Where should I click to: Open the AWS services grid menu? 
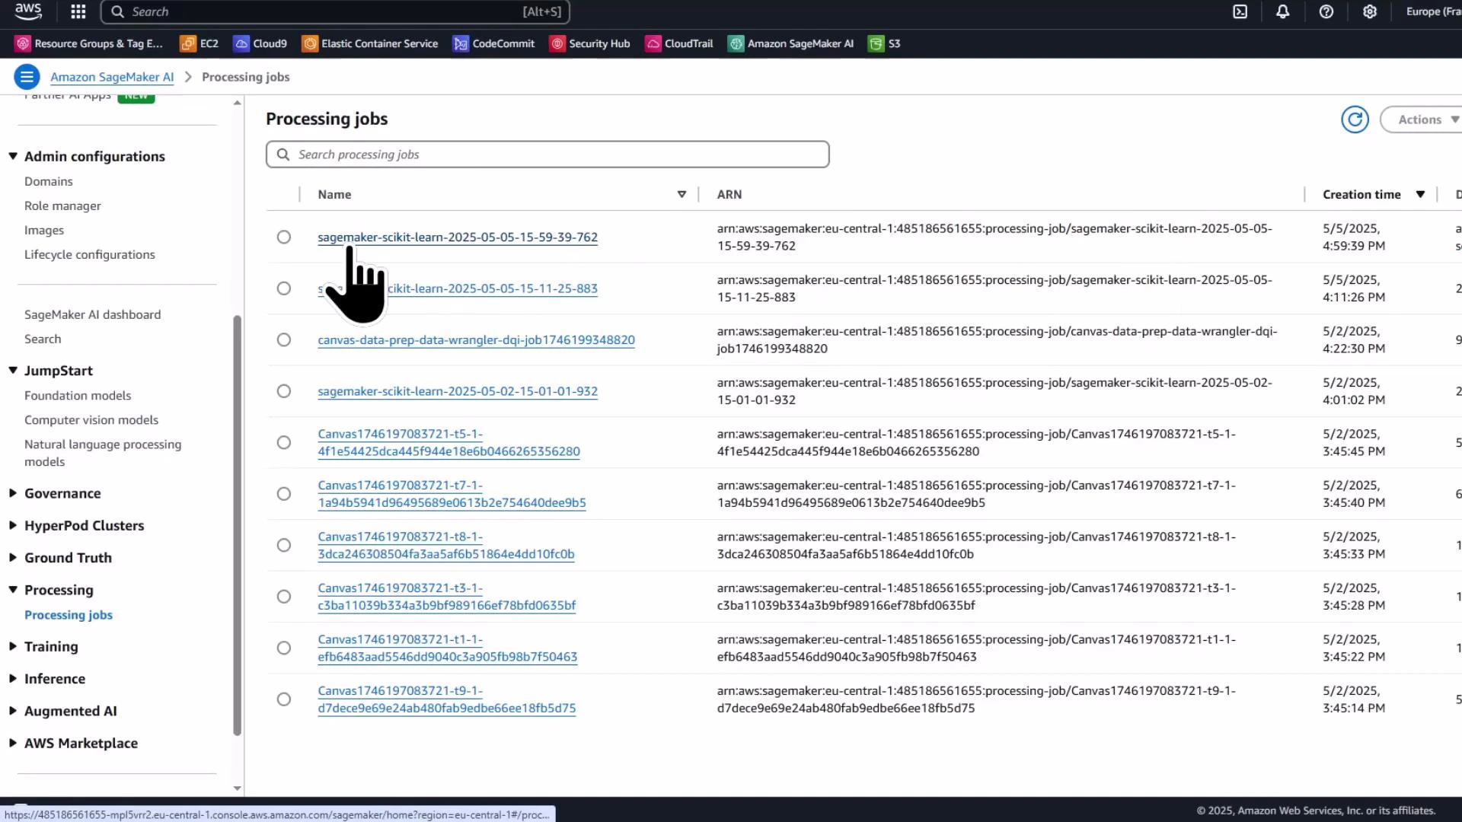(77, 11)
